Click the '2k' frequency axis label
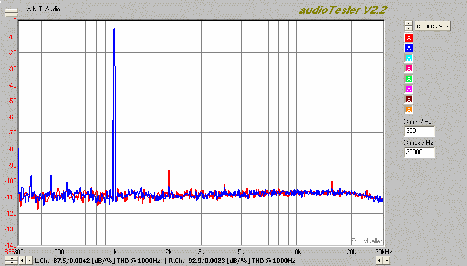Viewport: 467px width, 266px height. coord(169,252)
